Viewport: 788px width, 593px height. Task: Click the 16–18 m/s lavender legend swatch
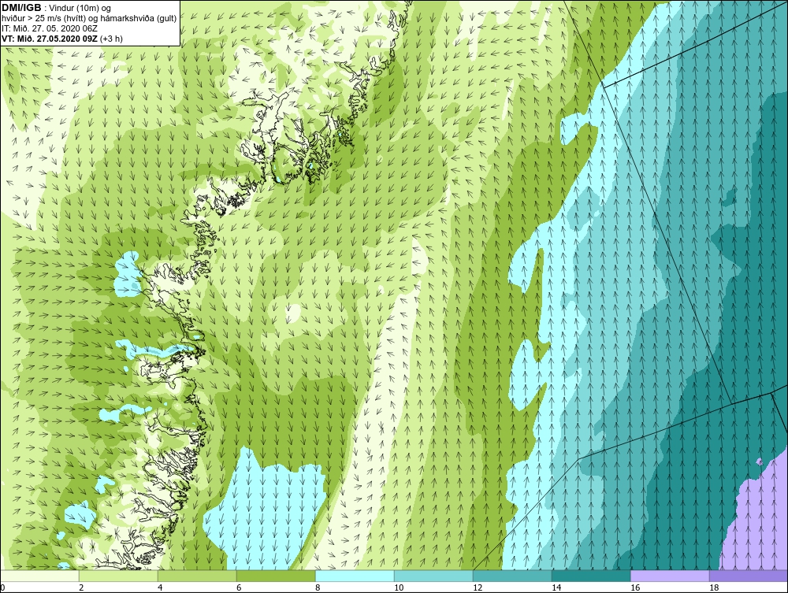pos(670,576)
